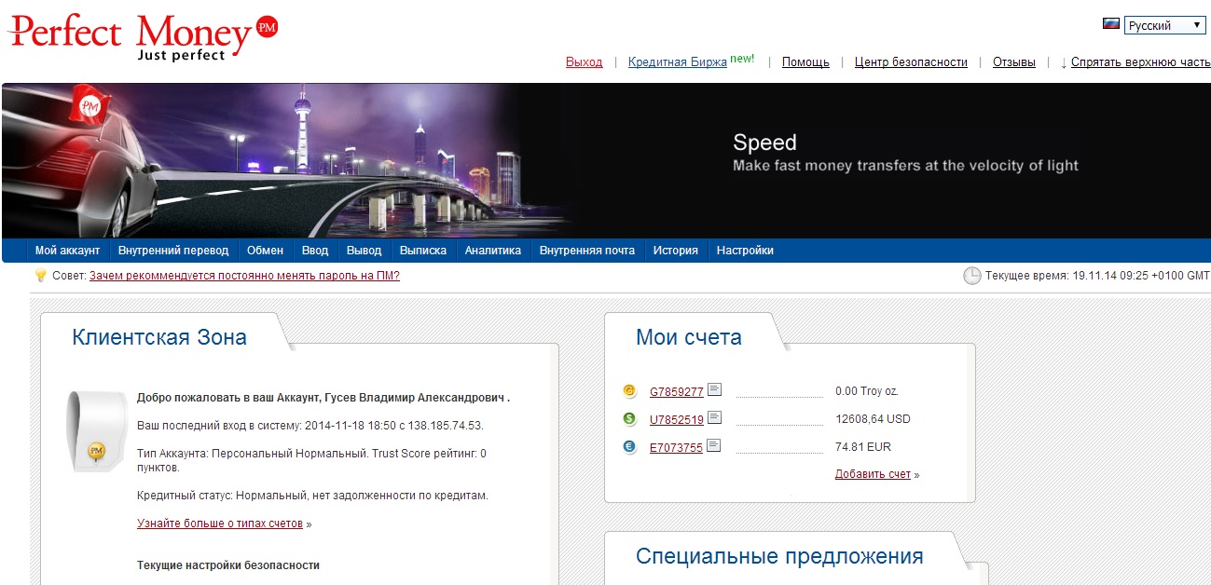Open Узнайте больше о типах счетов link
Viewport: 1211px width, 585px height.
[x=220, y=524]
